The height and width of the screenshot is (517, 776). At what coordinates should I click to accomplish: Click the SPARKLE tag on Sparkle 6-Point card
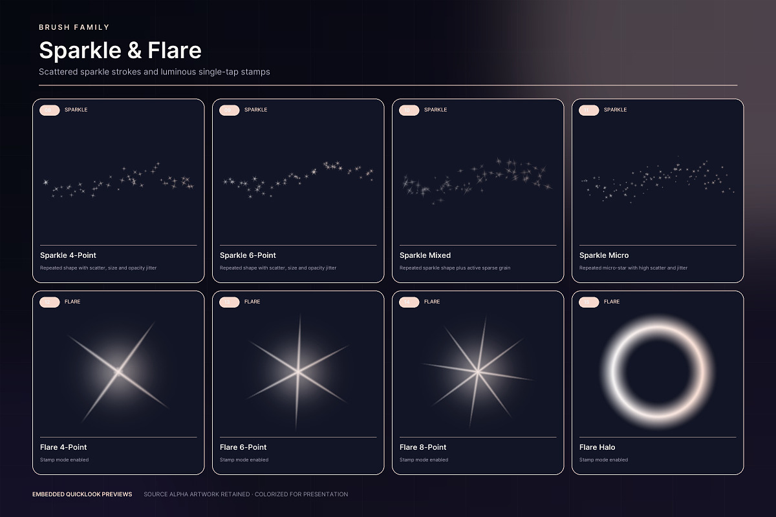click(255, 110)
